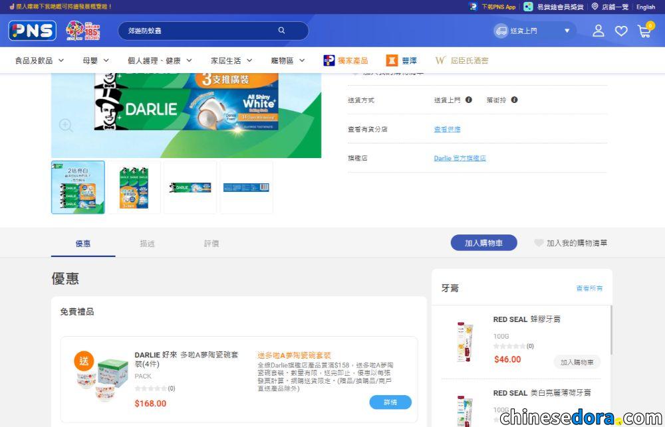
Task: Switch to the 描述 tab
Action: coord(147,244)
